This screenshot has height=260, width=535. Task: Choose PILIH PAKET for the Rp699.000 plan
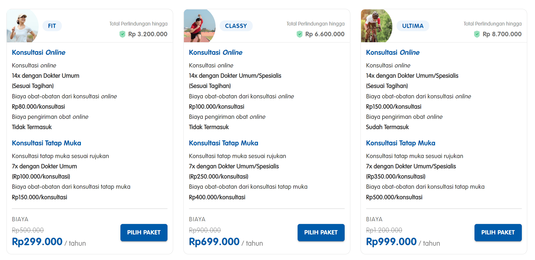pos(321,233)
